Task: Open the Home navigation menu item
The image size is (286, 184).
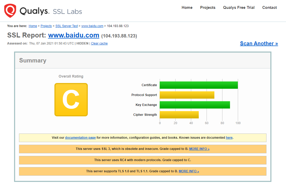Action: pos(187,8)
